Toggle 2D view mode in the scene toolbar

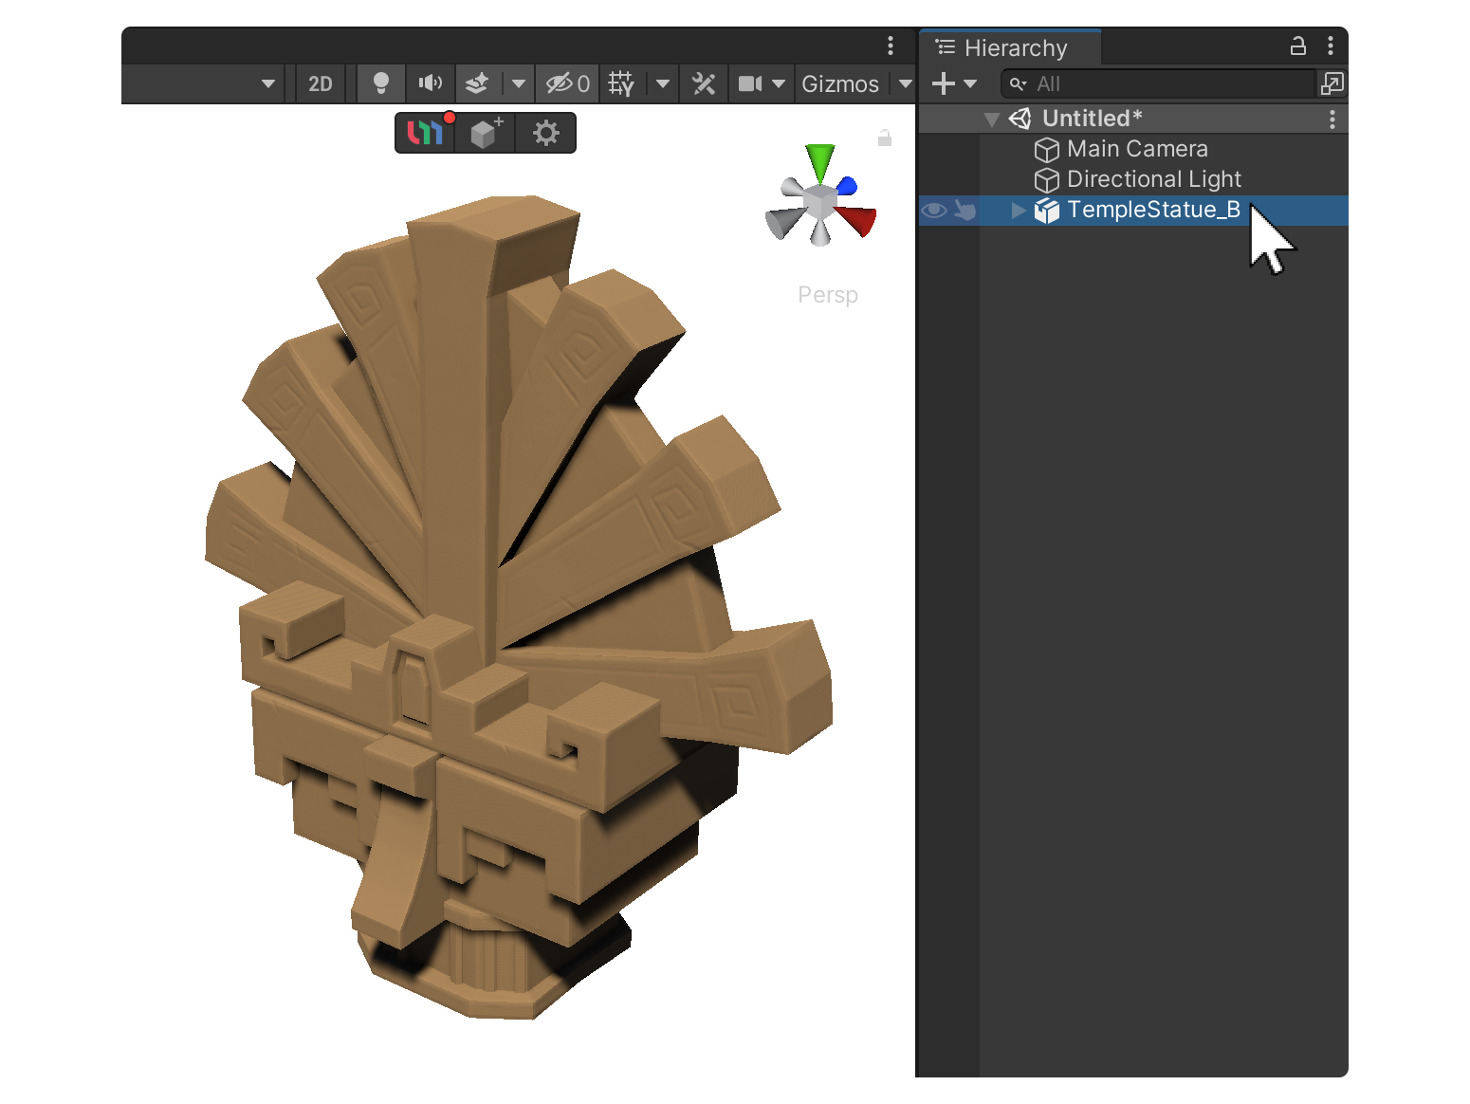321,83
